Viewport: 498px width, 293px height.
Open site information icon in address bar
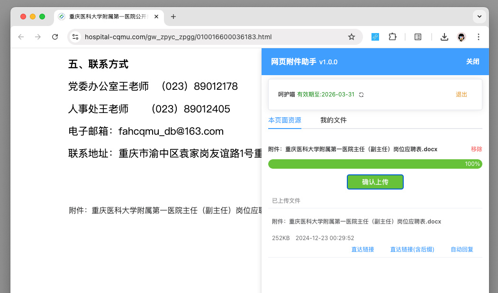coord(75,37)
